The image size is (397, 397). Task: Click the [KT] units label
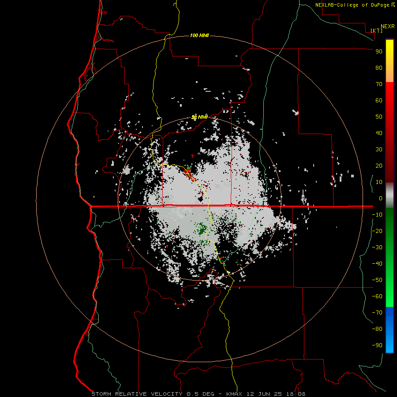(x=377, y=30)
